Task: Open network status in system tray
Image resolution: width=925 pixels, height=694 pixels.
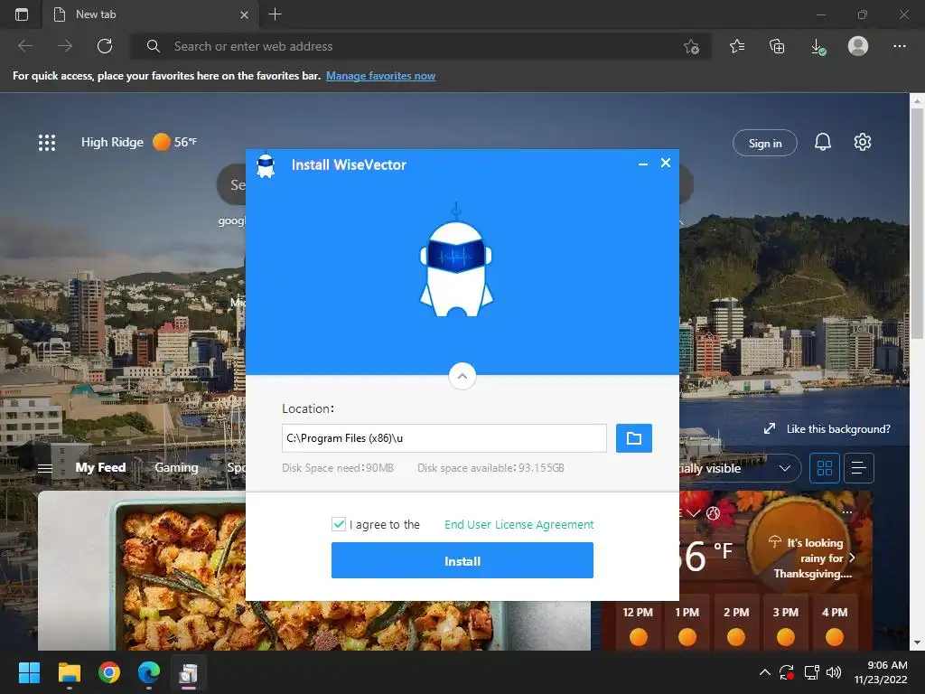Action: point(812,672)
